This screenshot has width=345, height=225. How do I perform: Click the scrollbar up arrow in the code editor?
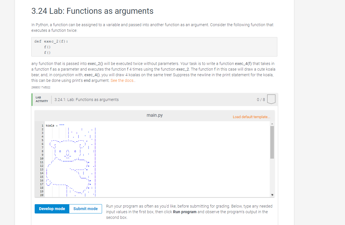272,123
